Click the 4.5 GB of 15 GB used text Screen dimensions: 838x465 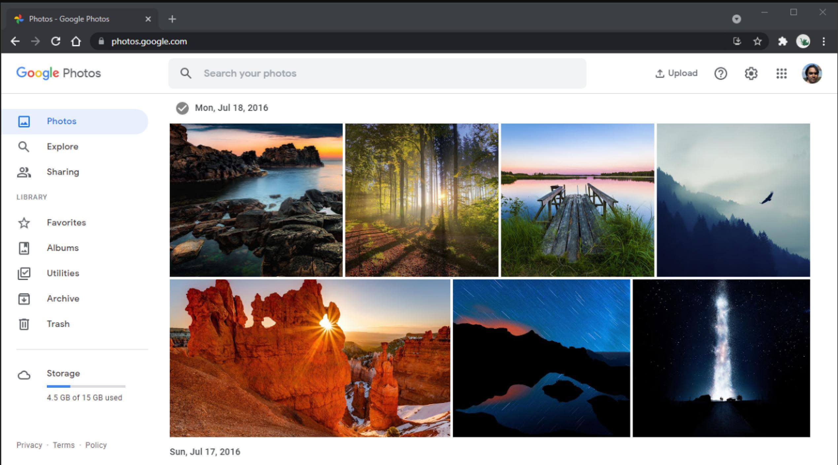point(85,398)
